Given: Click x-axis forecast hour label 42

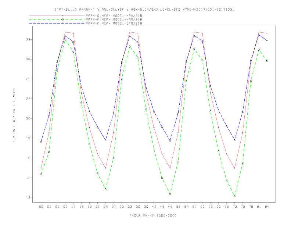Looking at the screenshot, I should pos(154,207).
